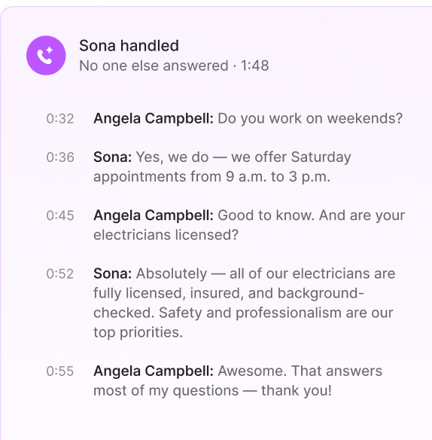Click the "Do you work on weekends?" message text
The height and width of the screenshot is (440, 432).
[x=310, y=118]
